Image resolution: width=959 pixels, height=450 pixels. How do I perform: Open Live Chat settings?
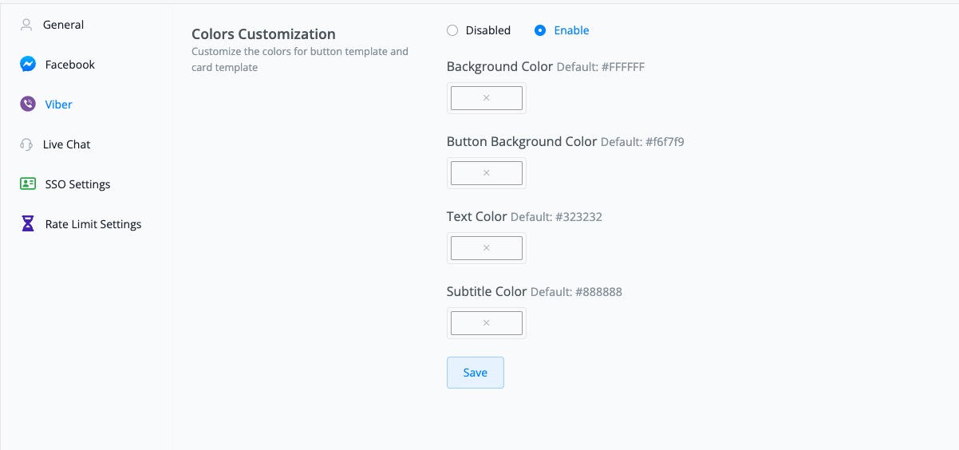[67, 144]
